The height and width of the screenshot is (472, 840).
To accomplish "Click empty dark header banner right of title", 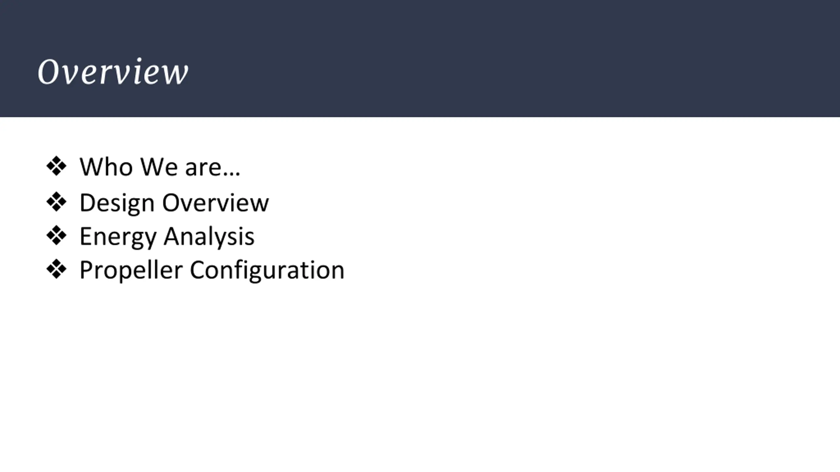I will (x=512, y=59).
